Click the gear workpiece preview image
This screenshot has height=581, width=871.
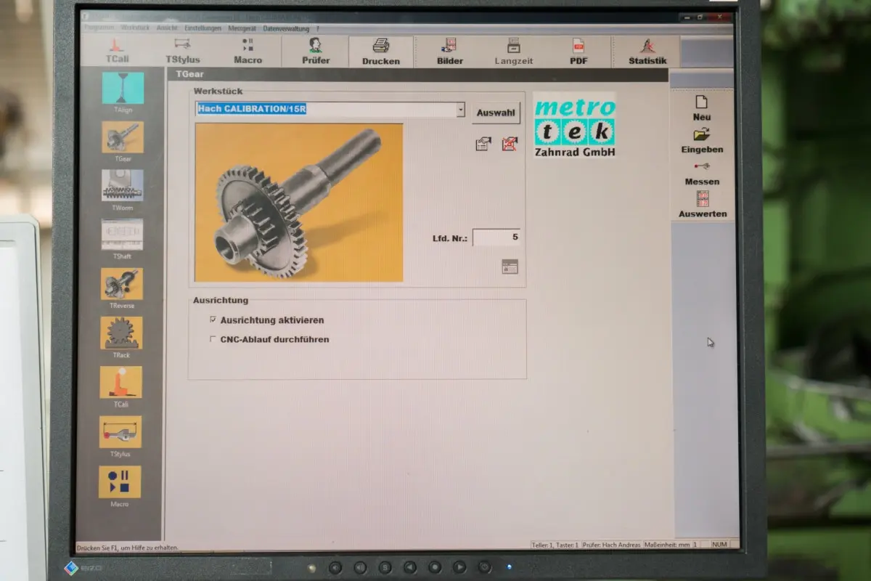coord(298,202)
